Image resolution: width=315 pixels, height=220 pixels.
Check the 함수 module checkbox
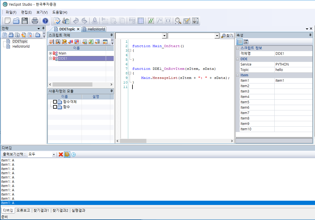click(55, 107)
